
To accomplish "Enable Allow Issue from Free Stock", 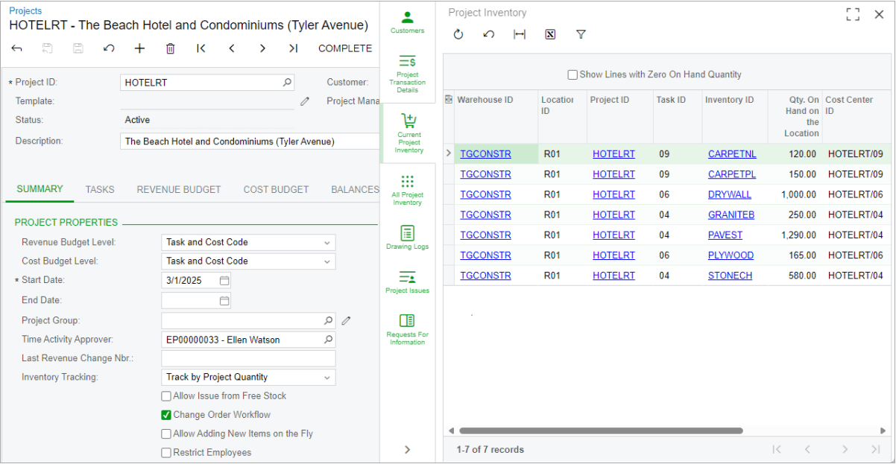I will (166, 396).
